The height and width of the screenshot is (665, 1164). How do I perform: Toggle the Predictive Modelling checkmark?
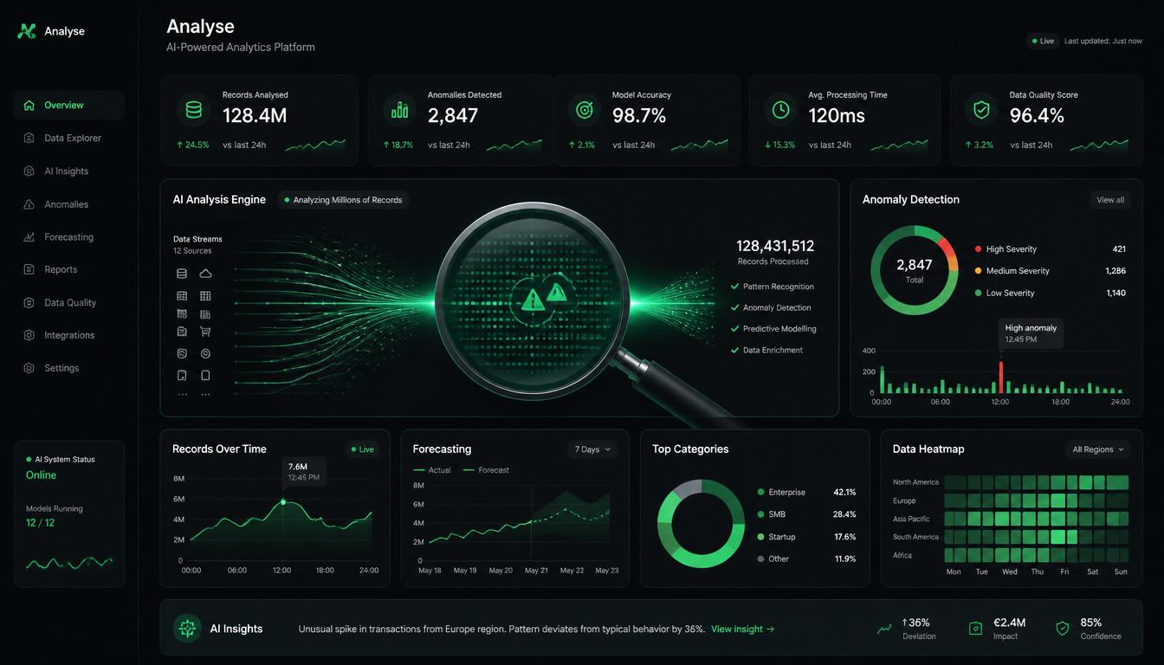coord(734,329)
